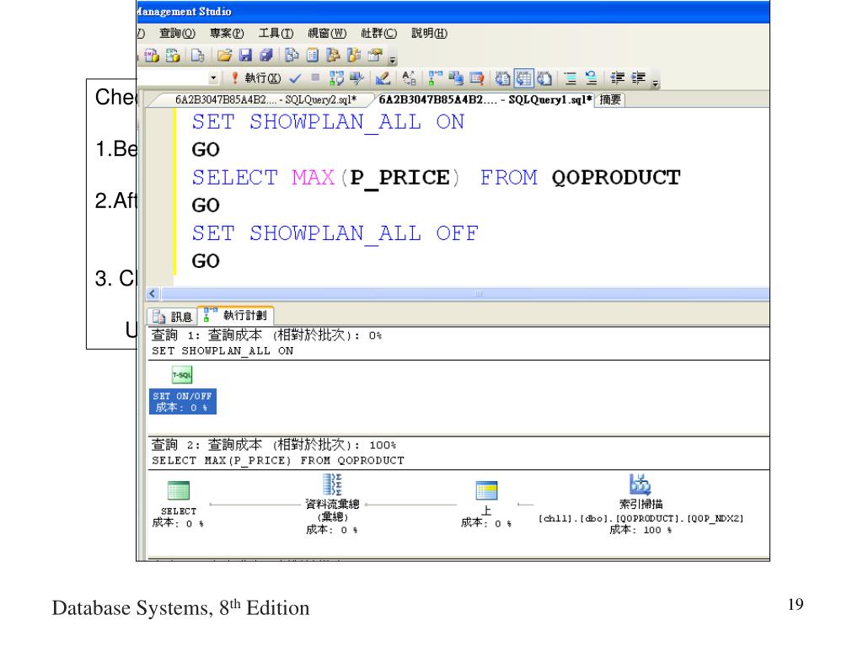Image resolution: width=863 pixels, height=647 pixels.
Task: Toggle include client statistics icon
Action: coord(456,78)
